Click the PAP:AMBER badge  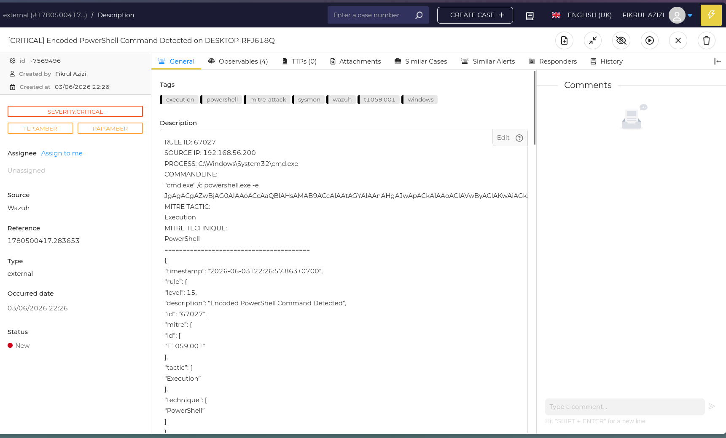(x=110, y=128)
